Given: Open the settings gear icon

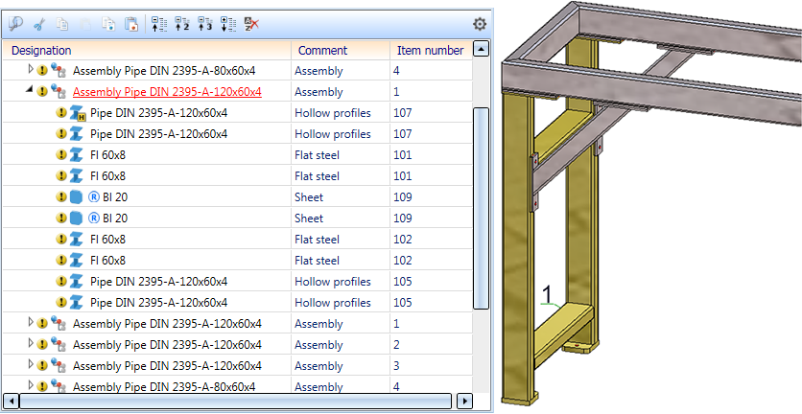Looking at the screenshot, I should 480,24.
